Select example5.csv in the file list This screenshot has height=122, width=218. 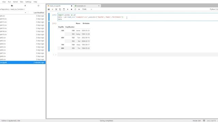pos(23,47)
